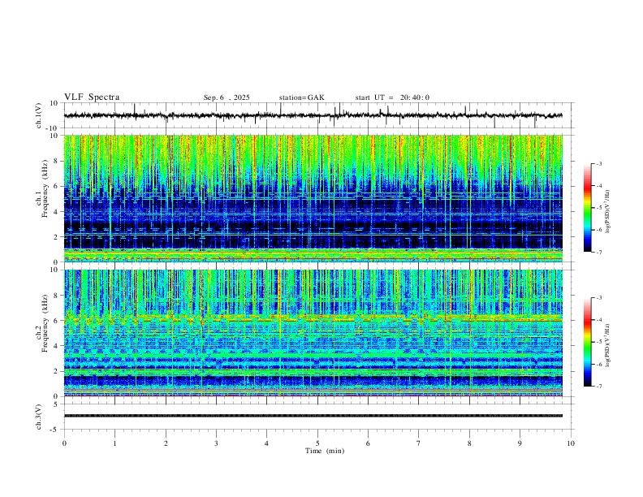
Task: Click the ch.3 black signal band
Action: click(313, 416)
